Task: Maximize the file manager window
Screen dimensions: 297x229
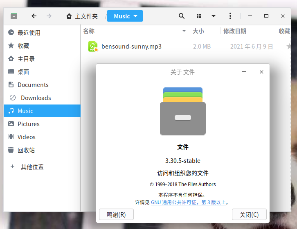Action: pyautogui.click(x=266, y=16)
